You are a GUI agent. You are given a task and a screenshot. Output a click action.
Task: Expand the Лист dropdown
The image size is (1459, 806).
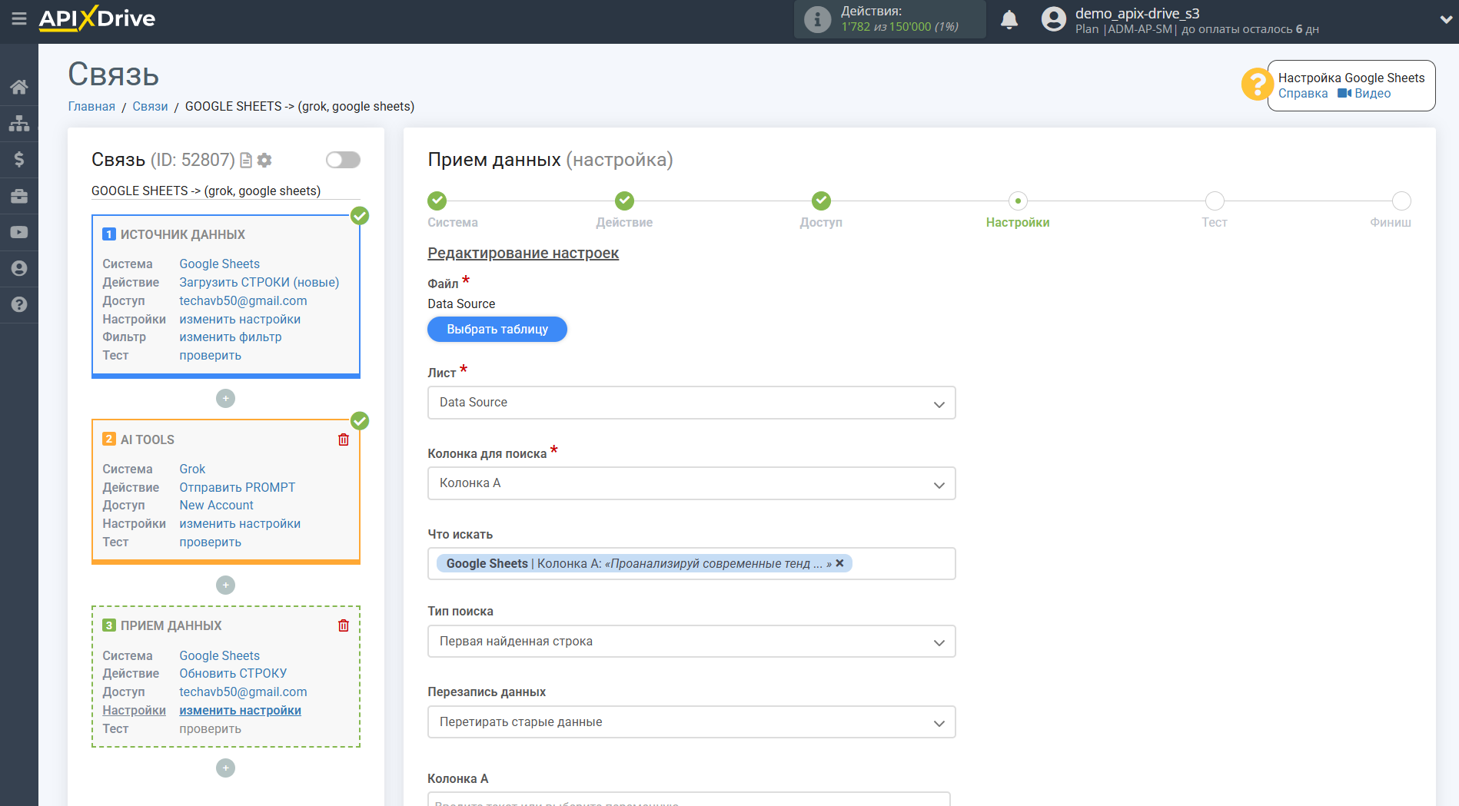point(691,403)
